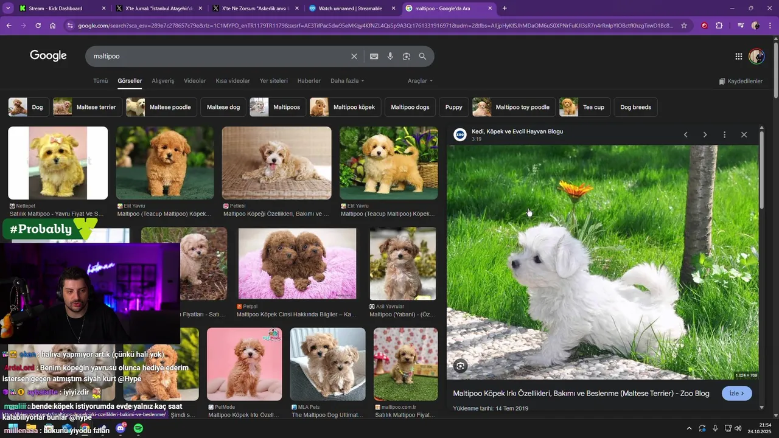This screenshot has width=779, height=438.
Task: Open Spotify from the taskbar
Action: tap(138, 429)
